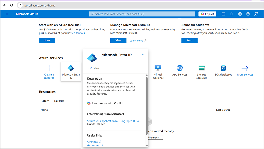
Task: Click the address bar URL
Action: 40,5
